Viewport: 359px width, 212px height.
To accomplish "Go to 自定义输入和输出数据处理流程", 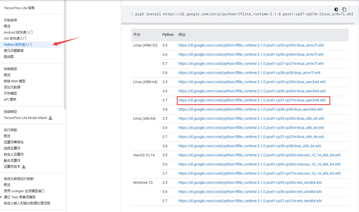I will (x=27, y=203).
